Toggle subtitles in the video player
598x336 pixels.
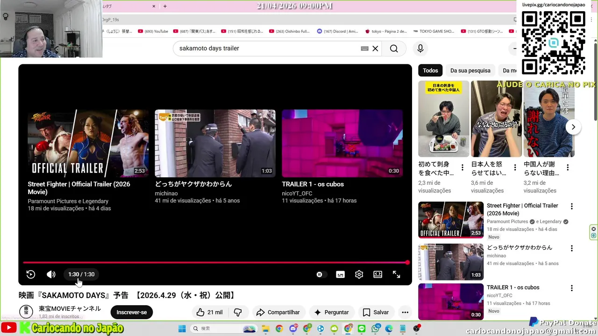coord(341,274)
